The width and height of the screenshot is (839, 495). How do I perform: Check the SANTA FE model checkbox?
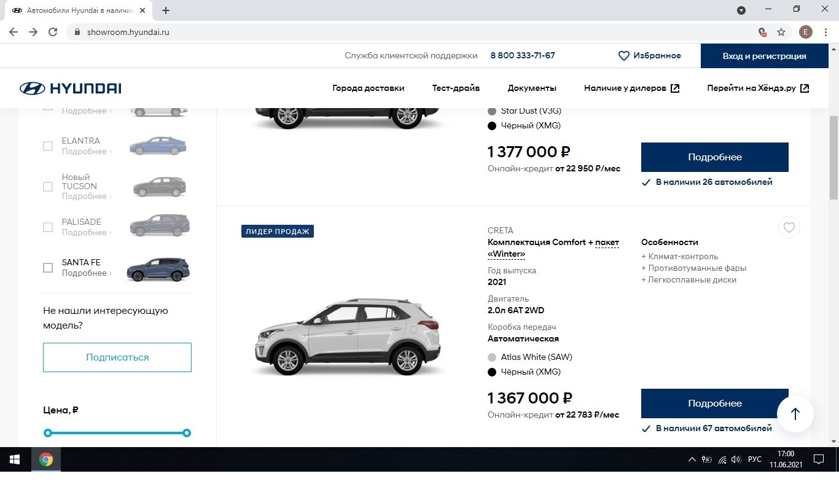point(48,268)
